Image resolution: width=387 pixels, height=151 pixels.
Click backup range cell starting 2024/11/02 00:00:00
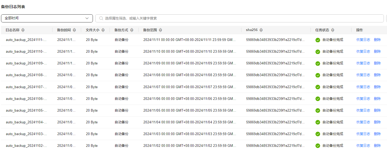[x=190, y=146]
